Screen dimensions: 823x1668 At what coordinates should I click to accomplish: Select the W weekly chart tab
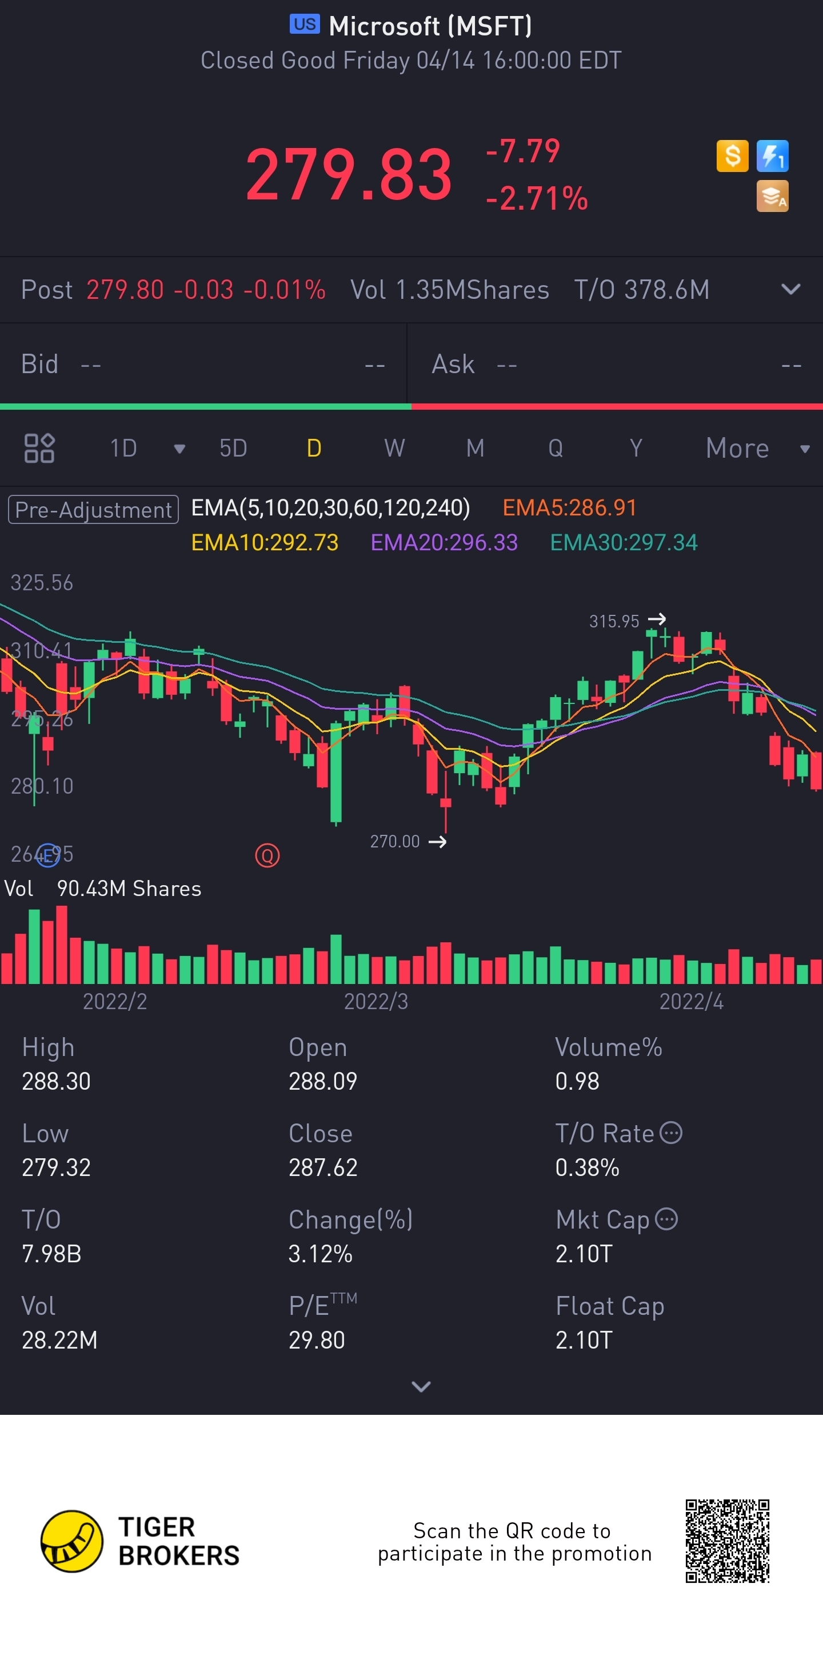(x=394, y=448)
